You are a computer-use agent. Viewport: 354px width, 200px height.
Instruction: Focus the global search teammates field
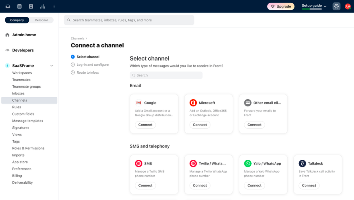pos(129,20)
